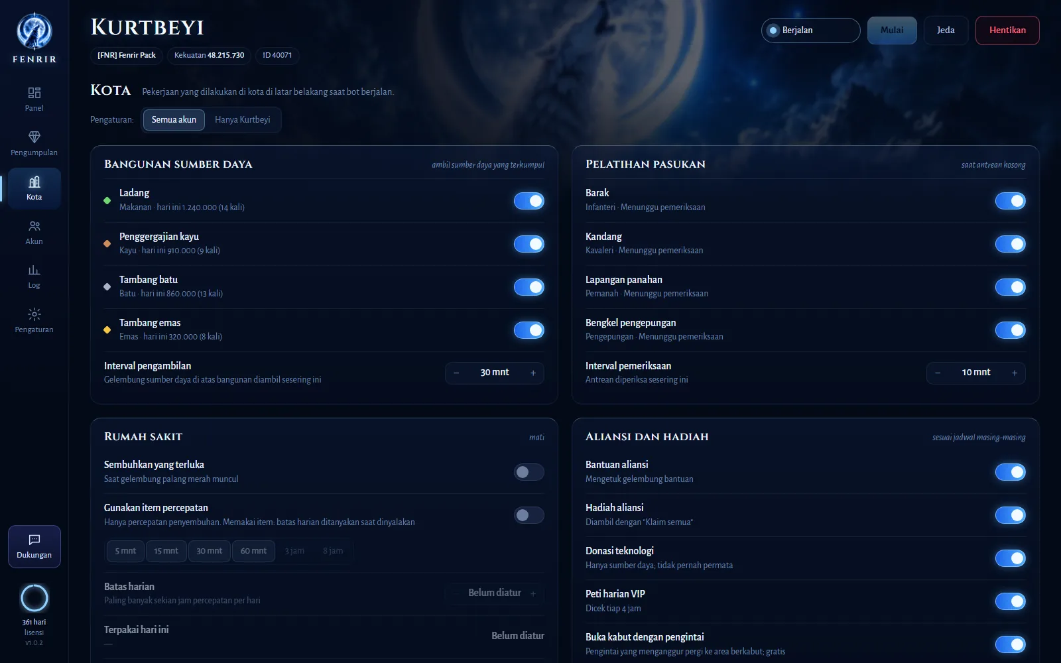
Task: Select the 15 mnt speedup chip
Action: tap(166, 551)
